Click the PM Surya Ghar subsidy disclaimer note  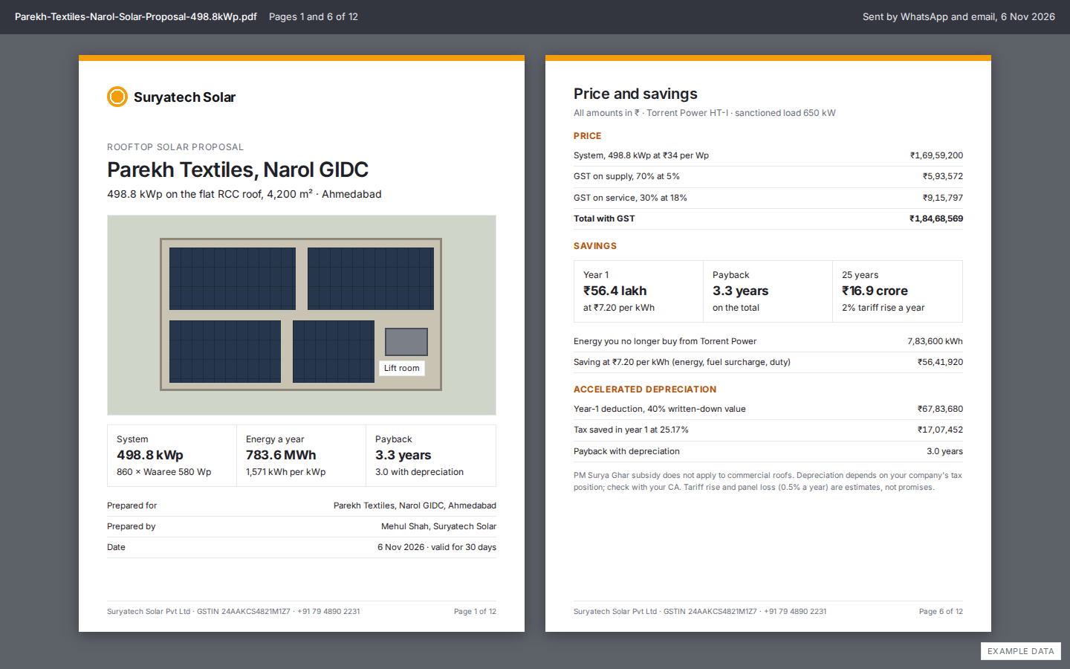768,481
